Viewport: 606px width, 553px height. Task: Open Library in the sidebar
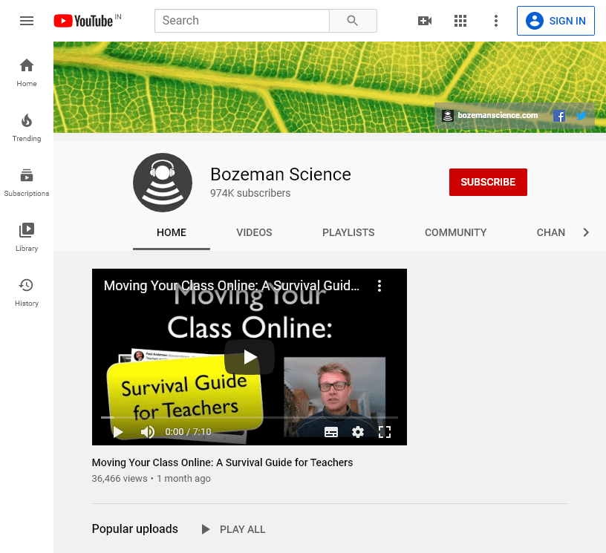(x=27, y=238)
